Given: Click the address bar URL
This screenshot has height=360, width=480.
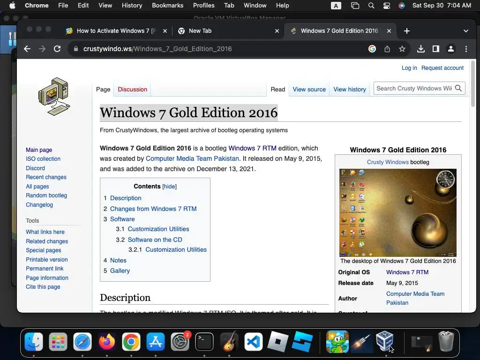Looking at the screenshot, I should [x=157, y=49].
